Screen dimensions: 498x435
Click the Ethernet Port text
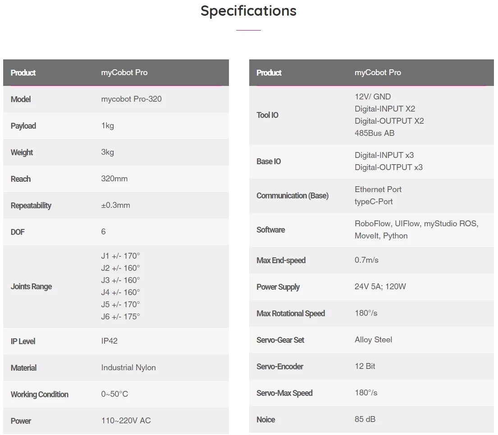(378, 189)
